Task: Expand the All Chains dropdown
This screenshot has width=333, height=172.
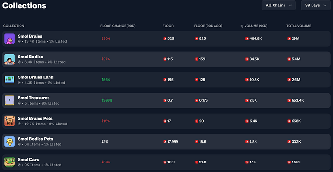Action: (279, 5)
